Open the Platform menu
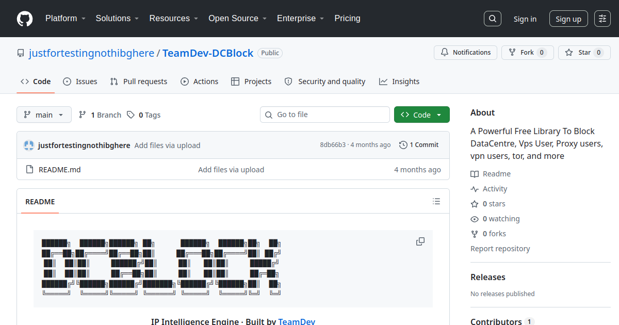 (x=65, y=19)
